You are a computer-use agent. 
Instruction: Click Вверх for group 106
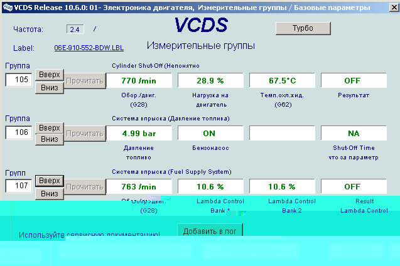click(x=50, y=127)
